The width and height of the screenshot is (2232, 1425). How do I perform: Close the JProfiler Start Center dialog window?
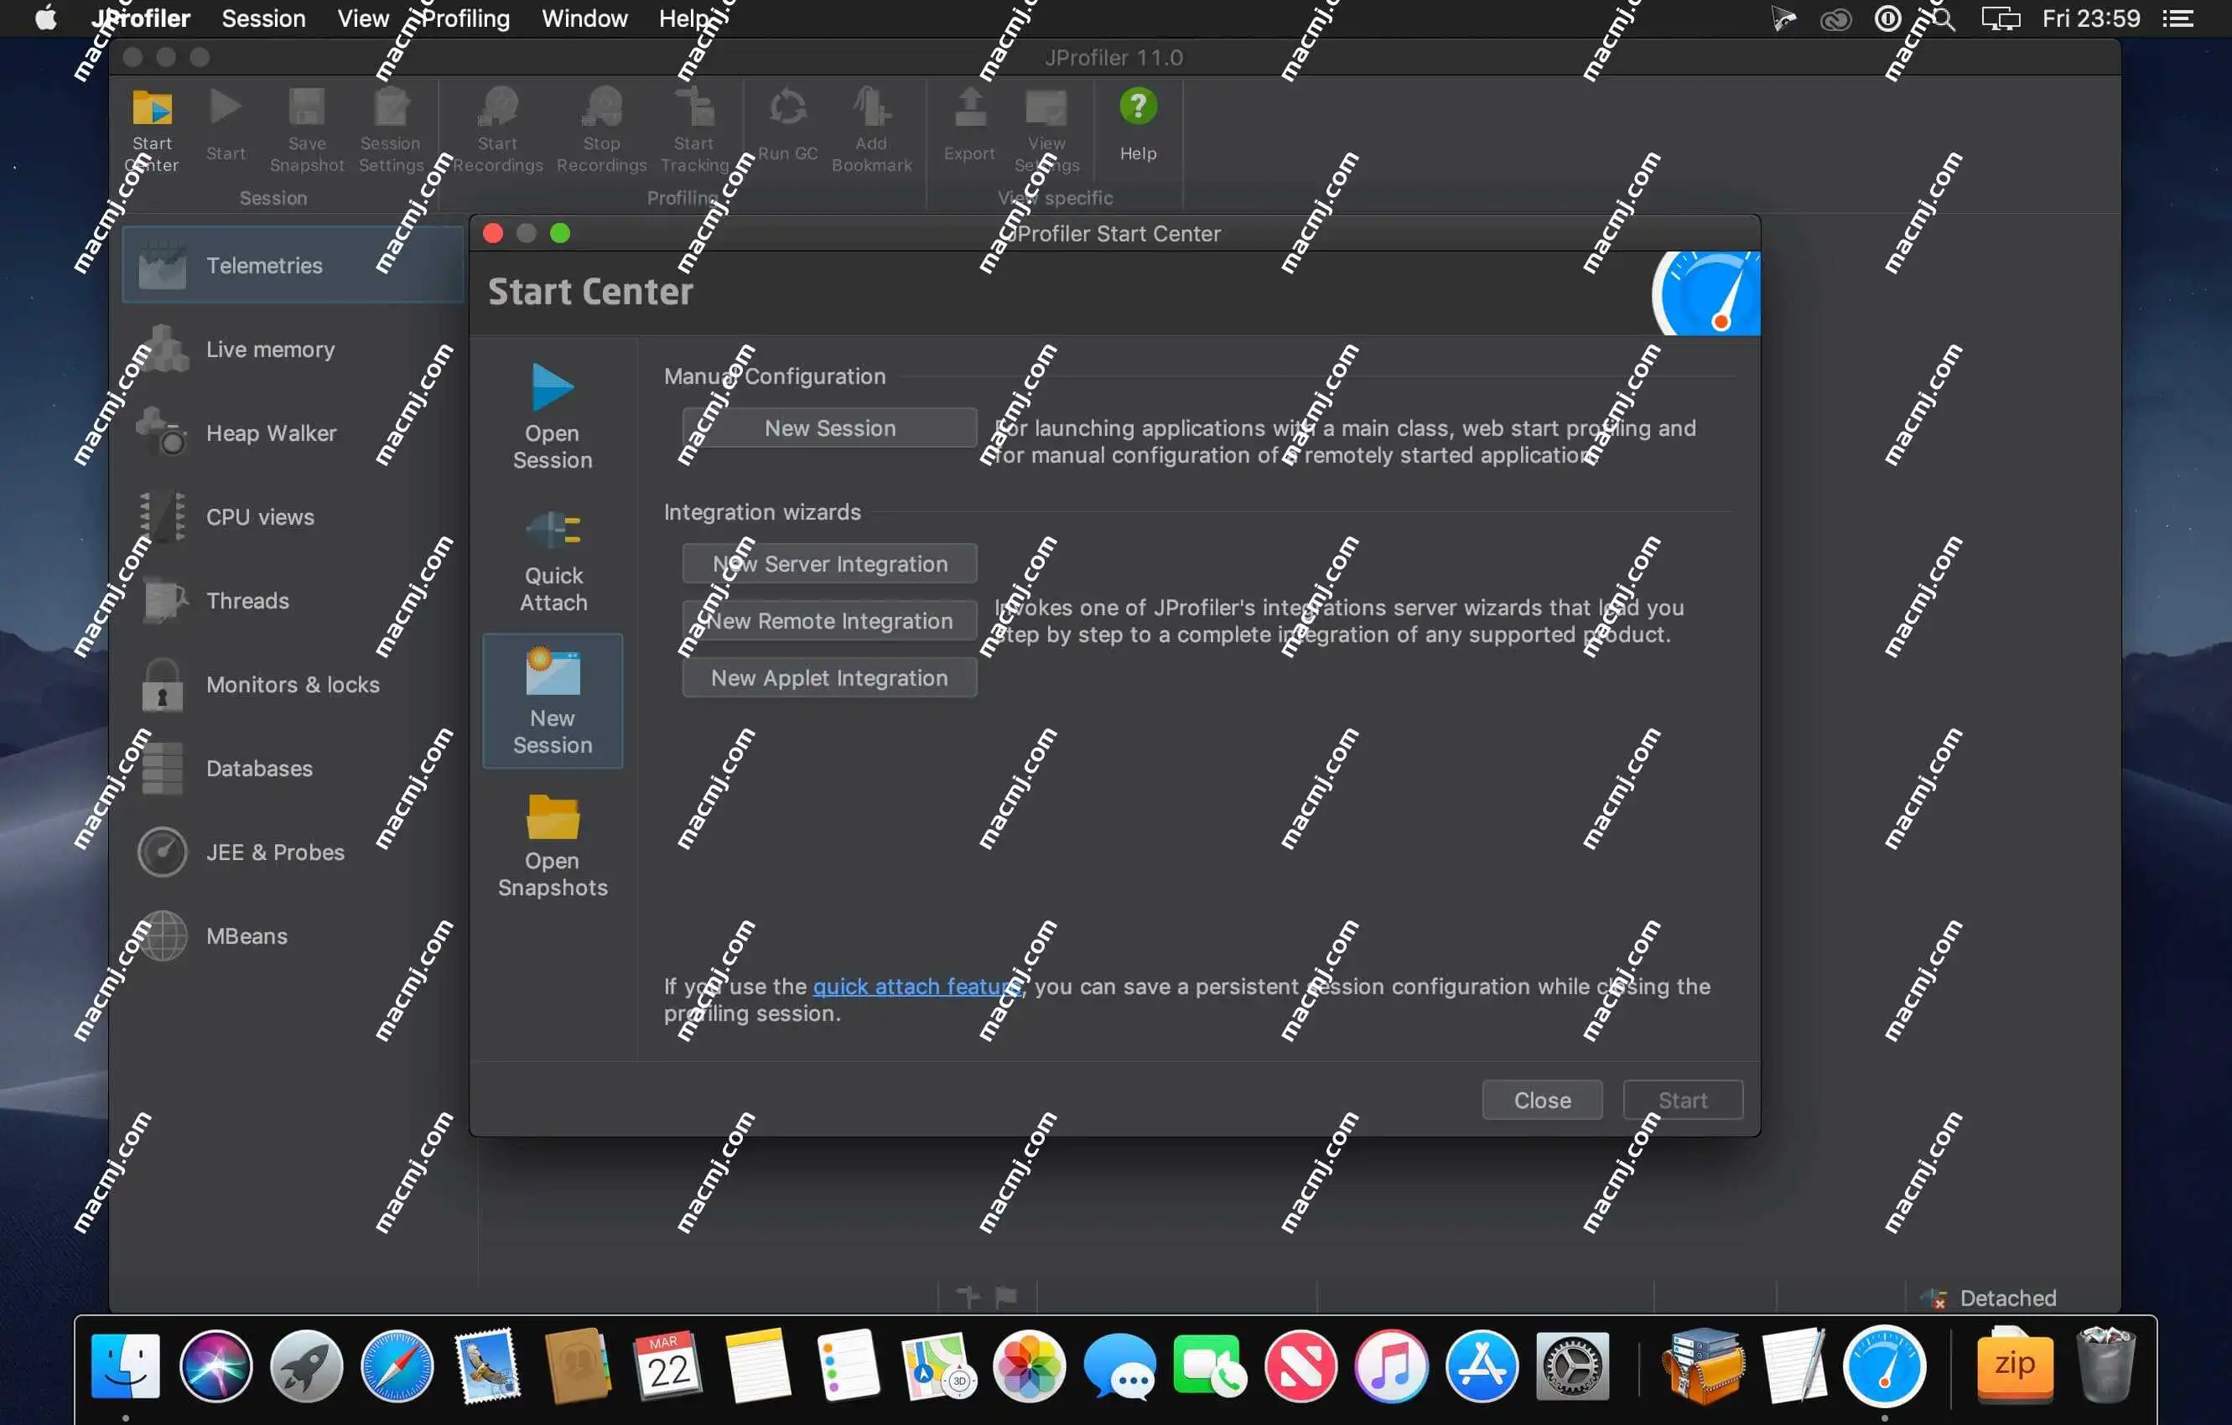pyautogui.click(x=493, y=232)
